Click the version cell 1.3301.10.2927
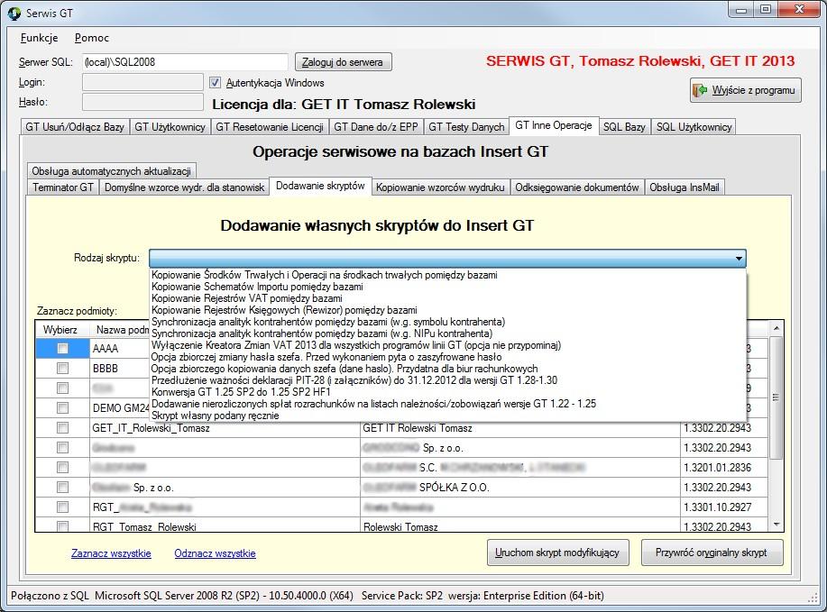The height and width of the screenshot is (612, 827). [x=725, y=507]
